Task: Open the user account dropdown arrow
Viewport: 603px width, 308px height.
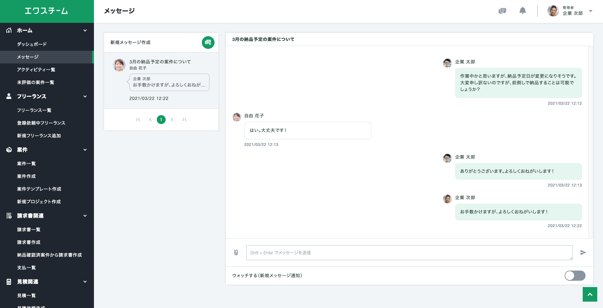Action: tap(591, 11)
